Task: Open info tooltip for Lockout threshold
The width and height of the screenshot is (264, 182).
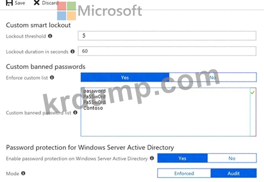Action: [50, 36]
